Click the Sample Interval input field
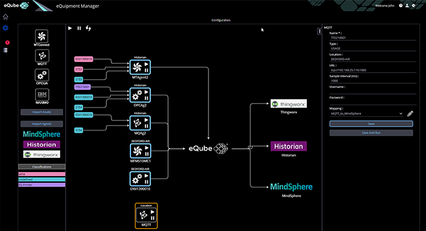 [373, 81]
